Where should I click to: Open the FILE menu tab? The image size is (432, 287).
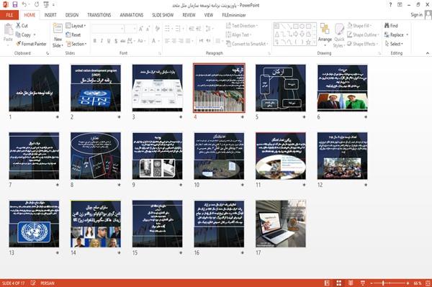[x=9, y=15]
